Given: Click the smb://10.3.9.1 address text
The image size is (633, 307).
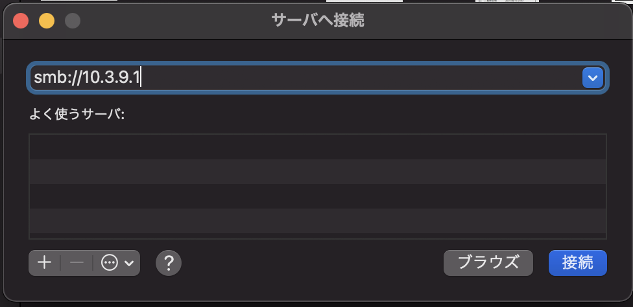Looking at the screenshot, I should point(86,78).
